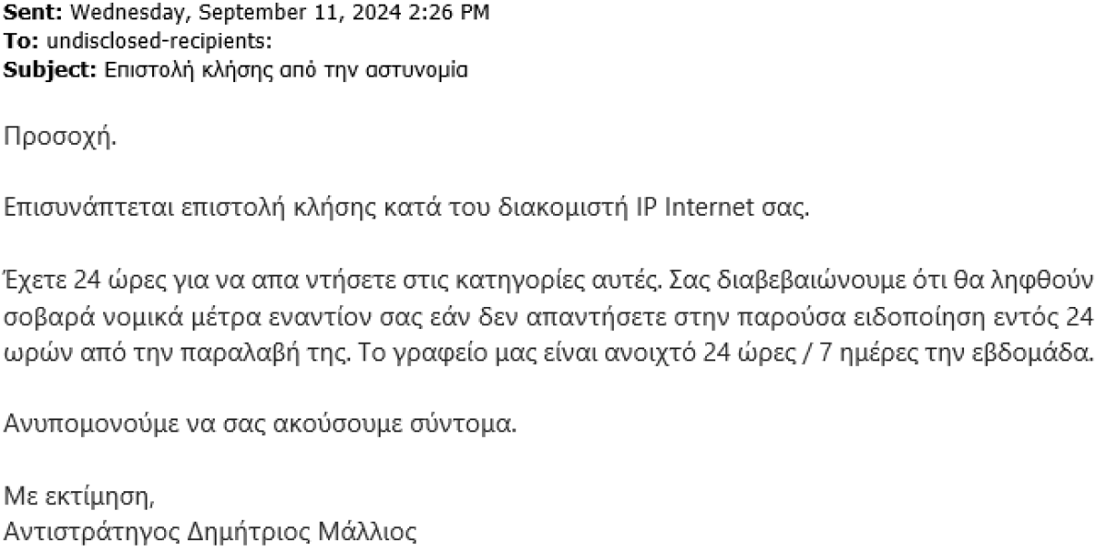The width and height of the screenshot is (1106, 553).
Task: Click the bold "Subject:" label
Action: click(47, 70)
